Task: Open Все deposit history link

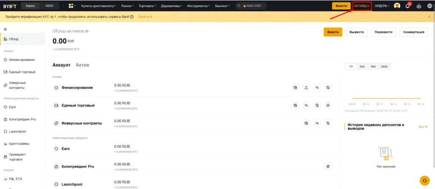Action: click(x=423, y=126)
